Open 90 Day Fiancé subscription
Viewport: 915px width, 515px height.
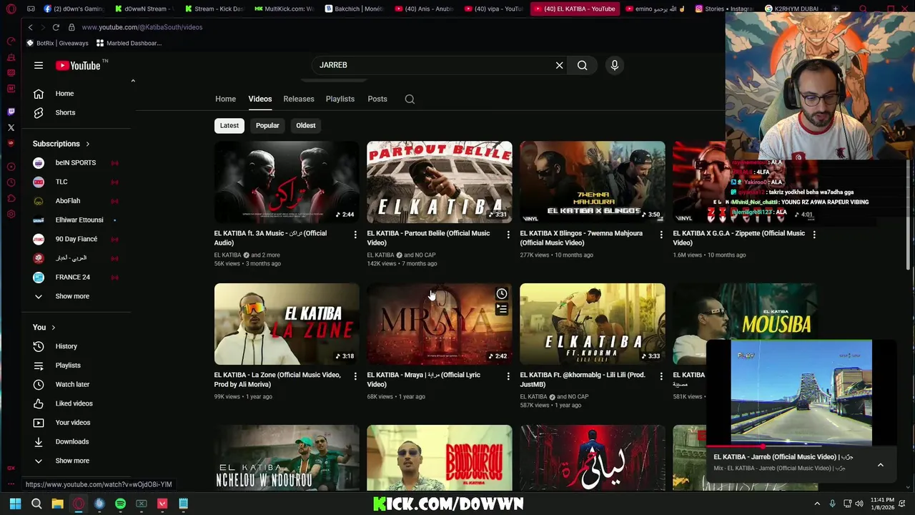point(75,239)
